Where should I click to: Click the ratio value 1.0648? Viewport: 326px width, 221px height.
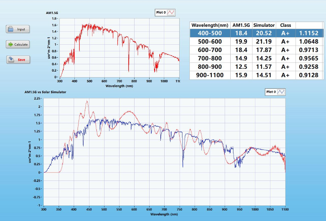[309, 42]
